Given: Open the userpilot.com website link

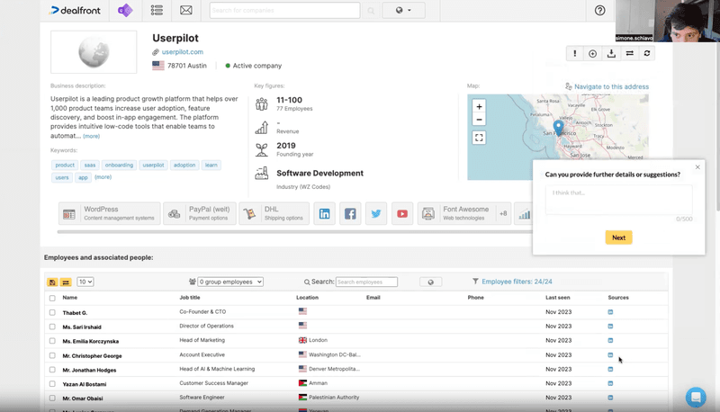Looking at the screenshot, I should (x=182, y=52).
